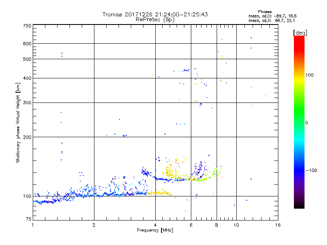This screenshot has width=327, height=245.
Task: Click the x-axis tick label "8"
Action: pos(217,225)
